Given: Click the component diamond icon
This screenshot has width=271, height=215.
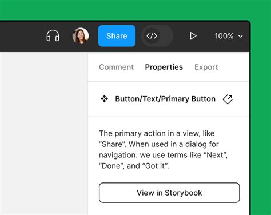Looking at the screenshot, I should [x=104, y=99].
